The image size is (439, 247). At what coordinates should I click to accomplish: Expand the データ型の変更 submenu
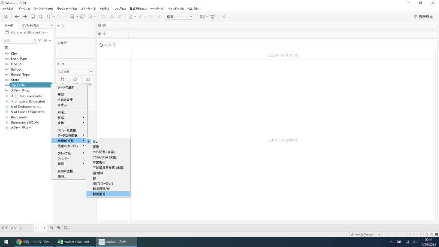point(69,135)
